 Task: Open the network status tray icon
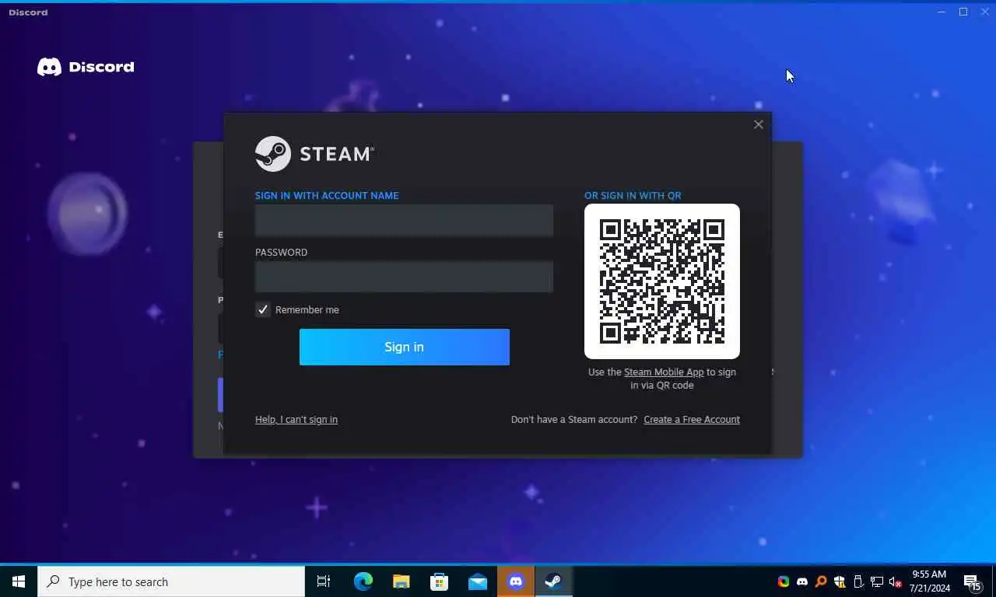[877, 581]
